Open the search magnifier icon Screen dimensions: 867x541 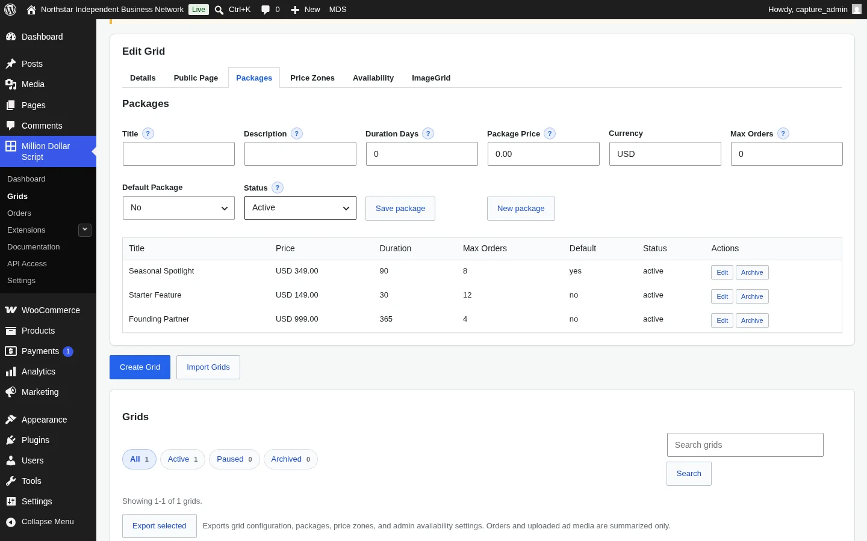[x=219, y=10]
